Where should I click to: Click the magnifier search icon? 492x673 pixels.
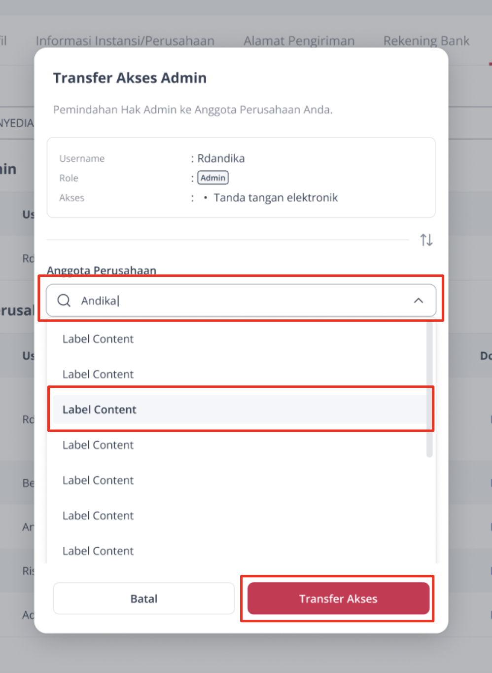(64, 300)
